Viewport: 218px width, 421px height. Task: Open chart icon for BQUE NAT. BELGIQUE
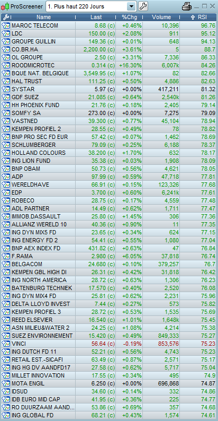click(6, 73)
